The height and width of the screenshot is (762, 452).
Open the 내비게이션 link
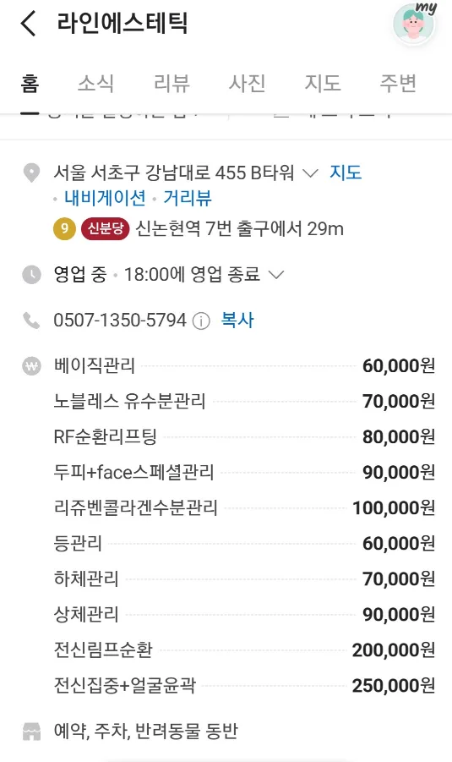106,198
